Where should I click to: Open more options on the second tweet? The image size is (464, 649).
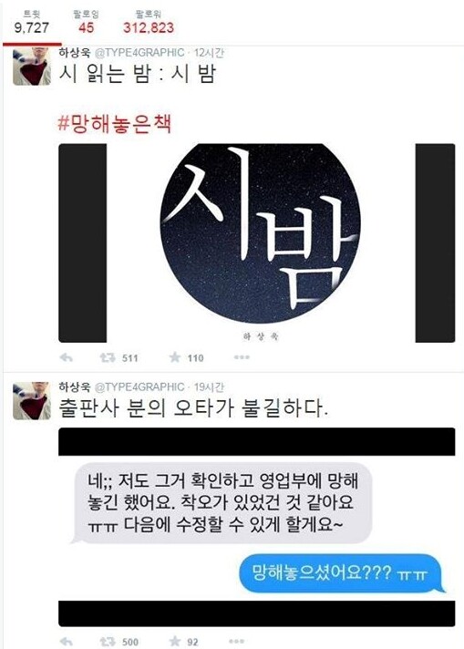(237, 642)
